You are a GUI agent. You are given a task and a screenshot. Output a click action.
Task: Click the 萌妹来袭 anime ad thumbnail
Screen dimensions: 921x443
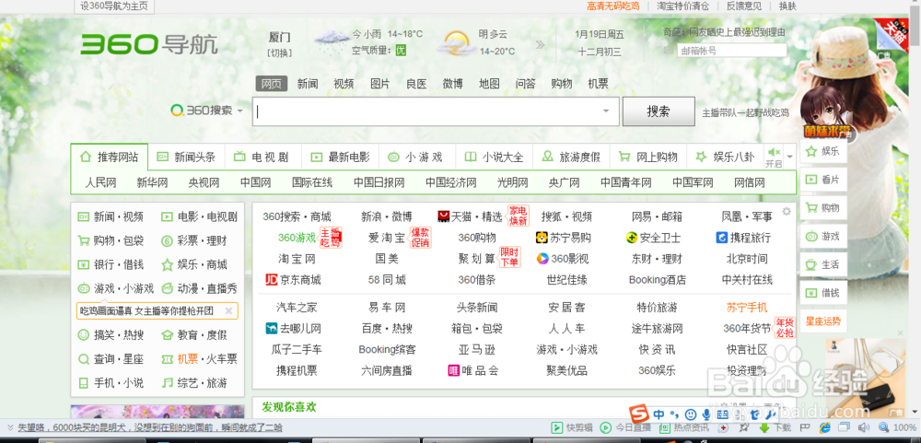point(827,112)
